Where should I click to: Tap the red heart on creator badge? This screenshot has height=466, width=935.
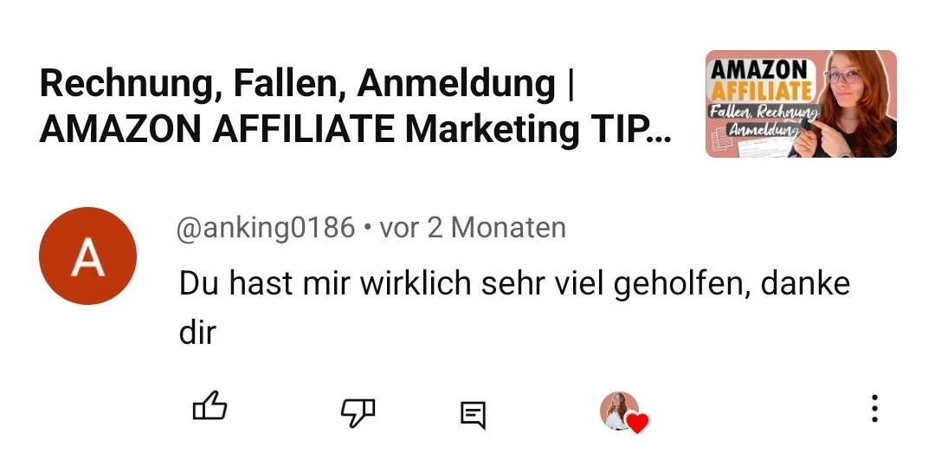click(638, 423)
